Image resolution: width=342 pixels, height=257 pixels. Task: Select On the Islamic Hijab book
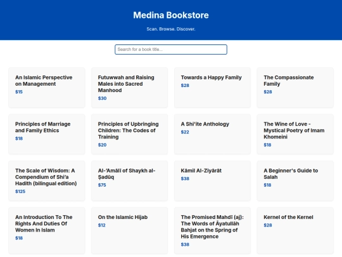(130, 230)
